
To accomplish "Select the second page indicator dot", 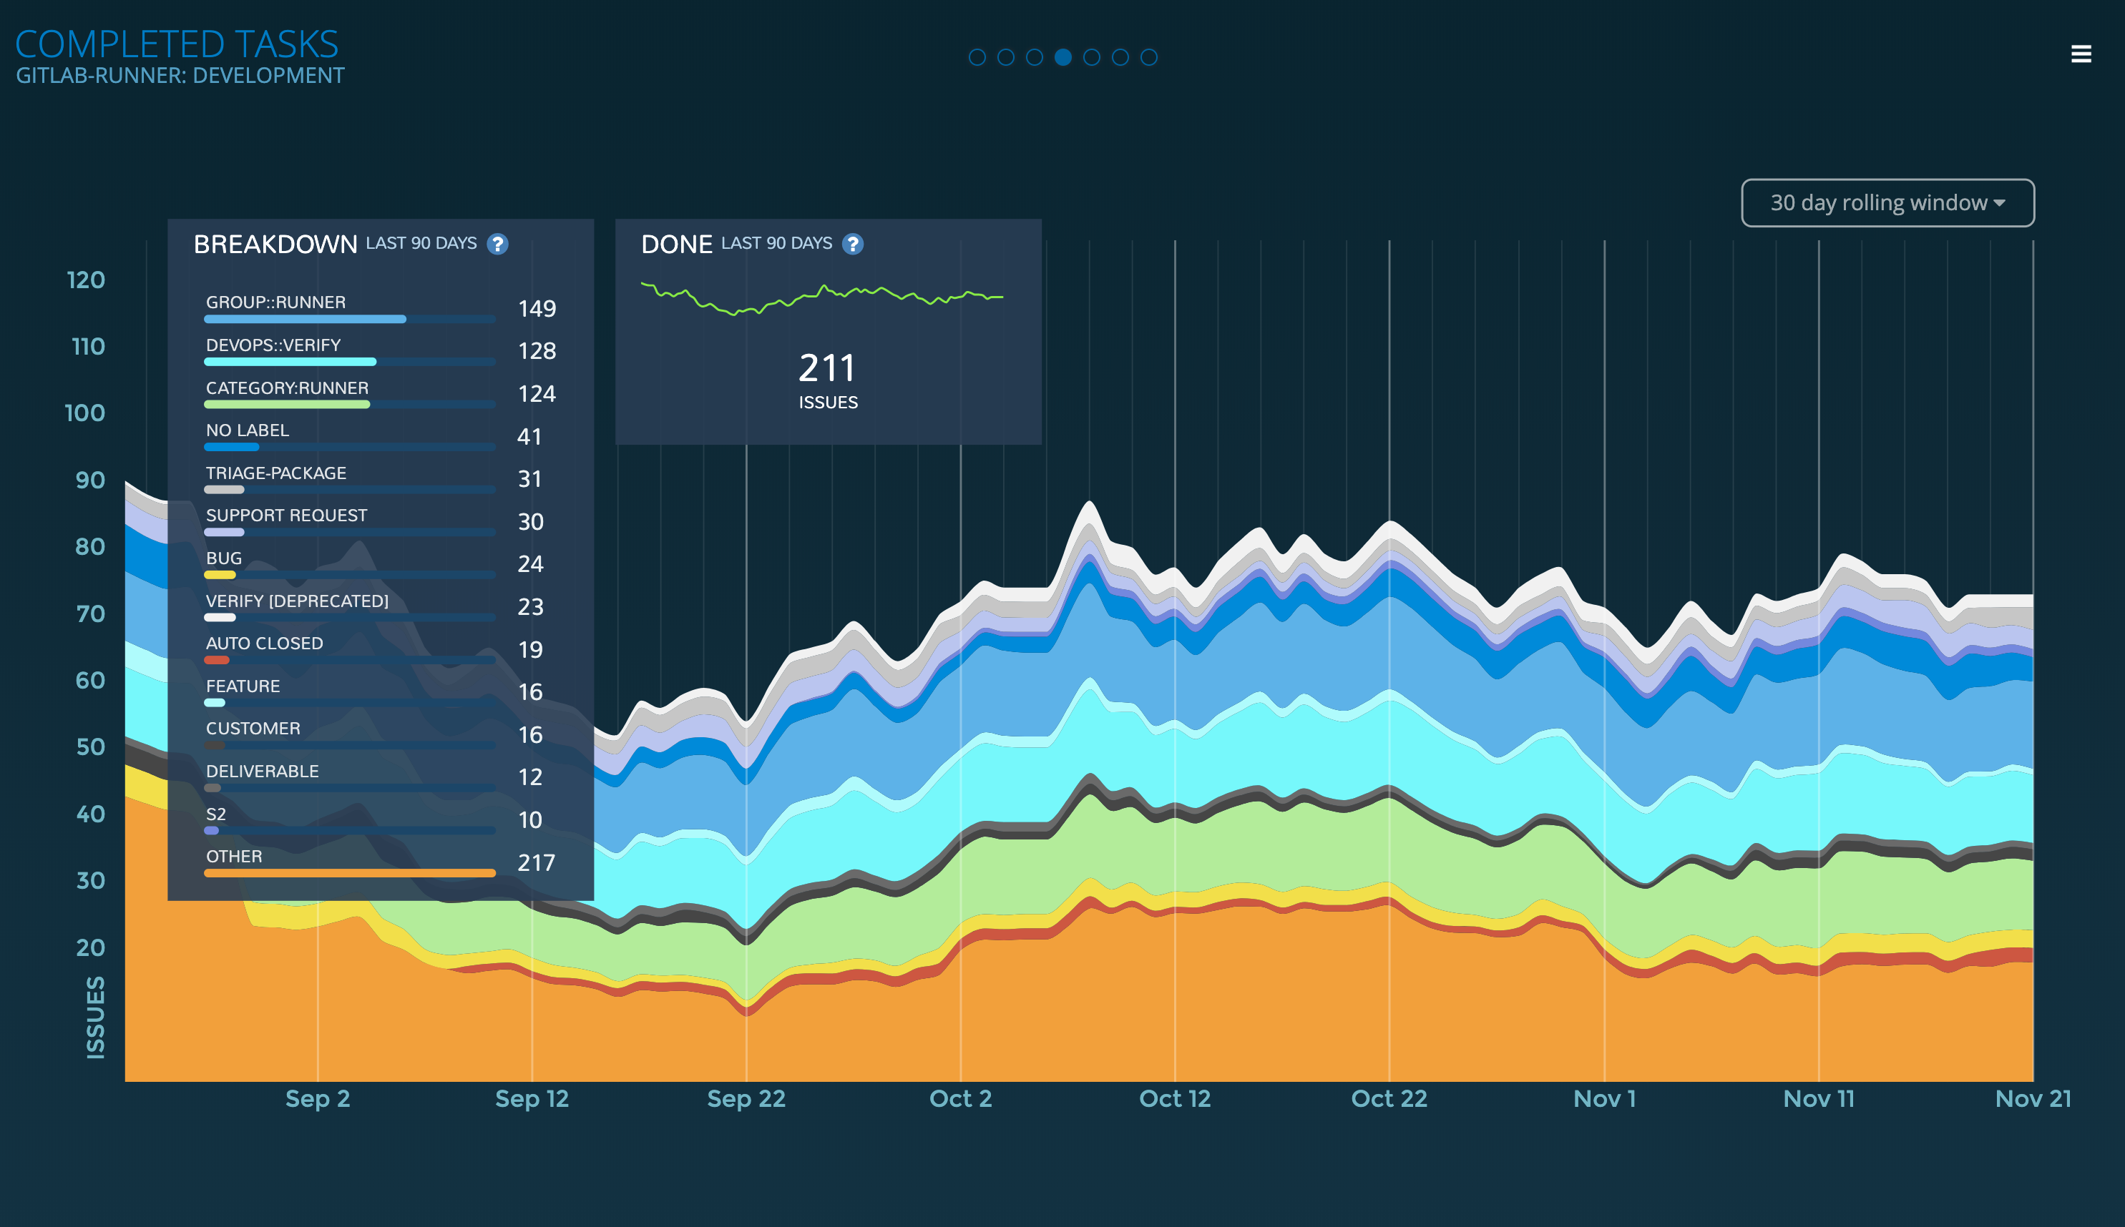I will [1005, 57].
